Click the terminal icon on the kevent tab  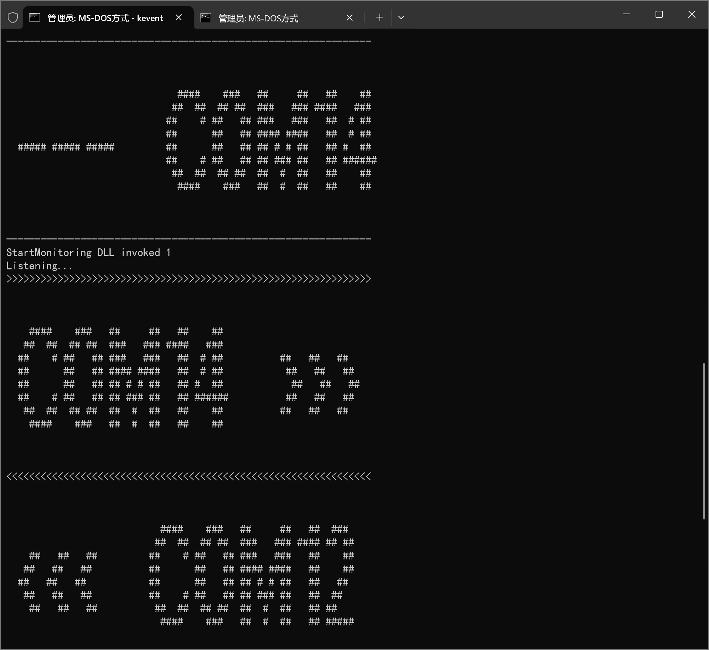35,17
